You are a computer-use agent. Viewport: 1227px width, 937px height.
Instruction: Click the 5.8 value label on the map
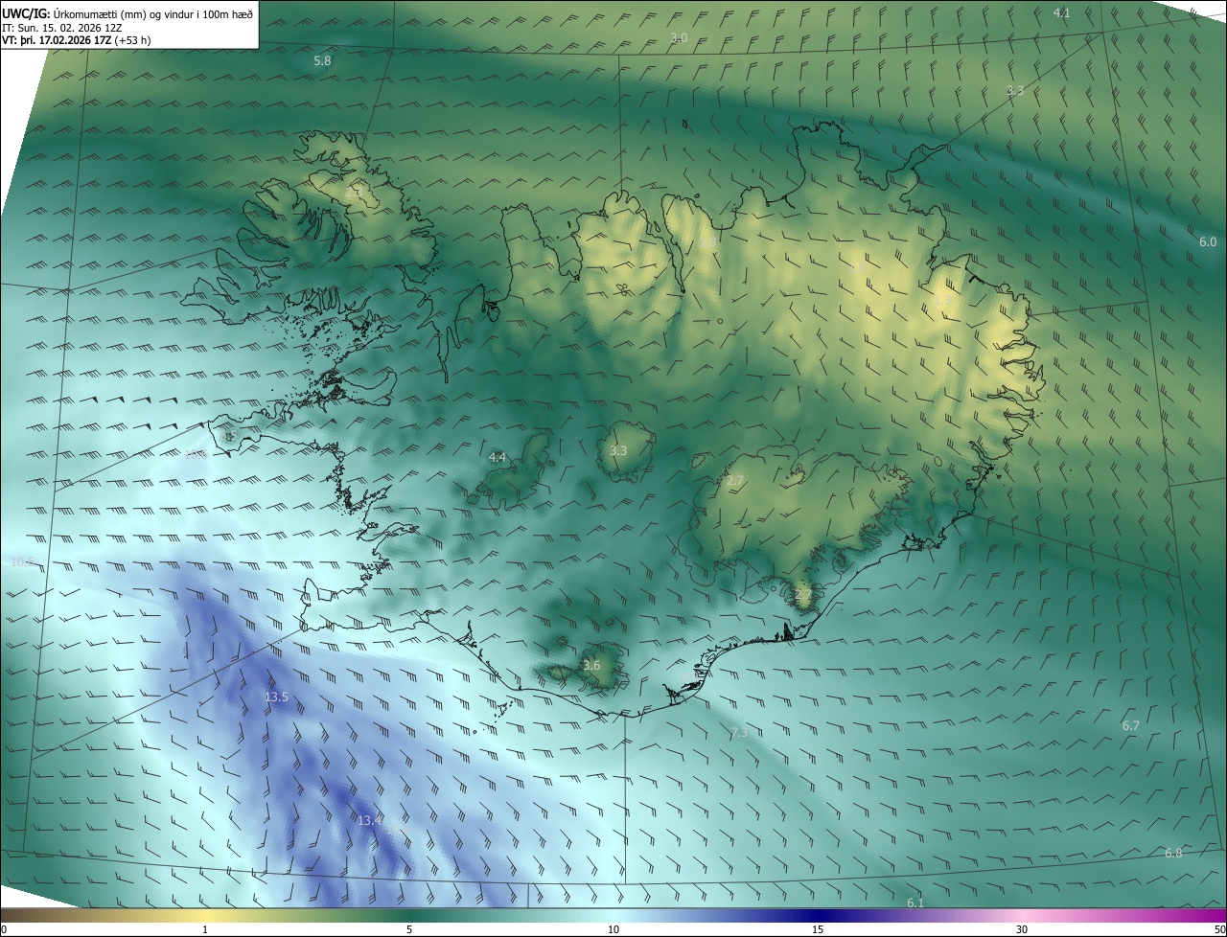pyautogui.click(x=322, y=60)
